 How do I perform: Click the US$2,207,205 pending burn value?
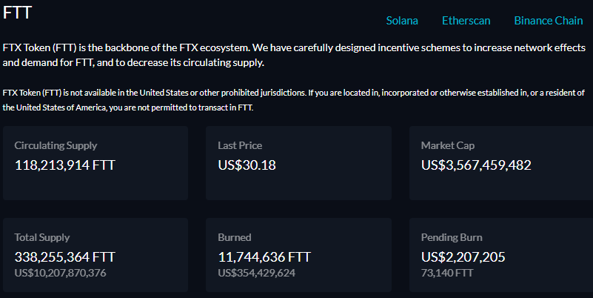(463, 257)
